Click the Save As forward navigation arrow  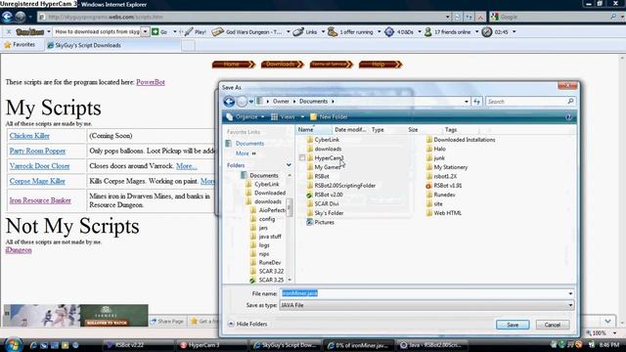(x=242, y=102)
